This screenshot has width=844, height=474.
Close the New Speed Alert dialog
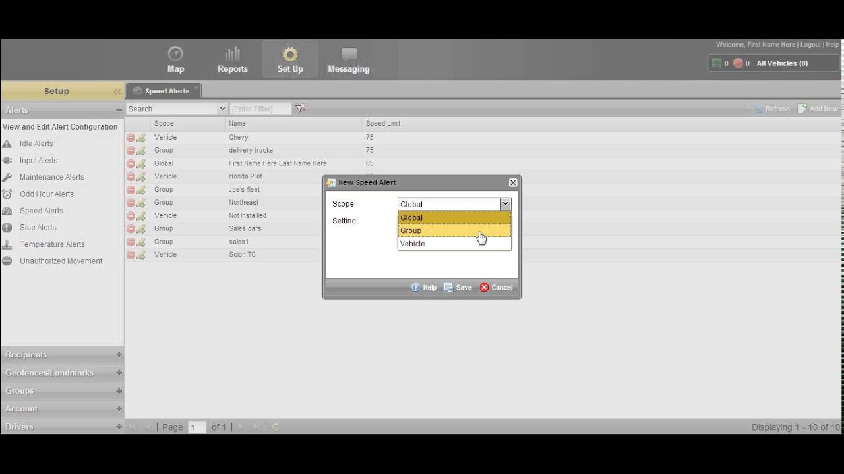[x=513, y=183]
